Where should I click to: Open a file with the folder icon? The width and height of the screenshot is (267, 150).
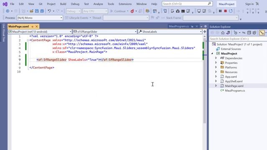32,11
